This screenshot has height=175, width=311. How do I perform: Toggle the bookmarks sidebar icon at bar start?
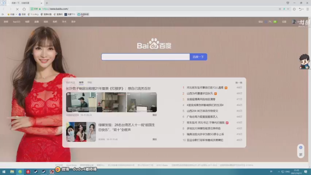tap(3, 14)
